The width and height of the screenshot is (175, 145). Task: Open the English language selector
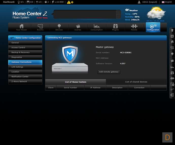click(167, 2)
